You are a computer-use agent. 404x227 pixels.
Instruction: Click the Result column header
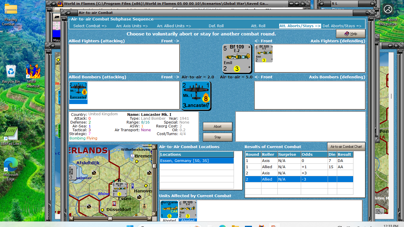tap(345, 154)
